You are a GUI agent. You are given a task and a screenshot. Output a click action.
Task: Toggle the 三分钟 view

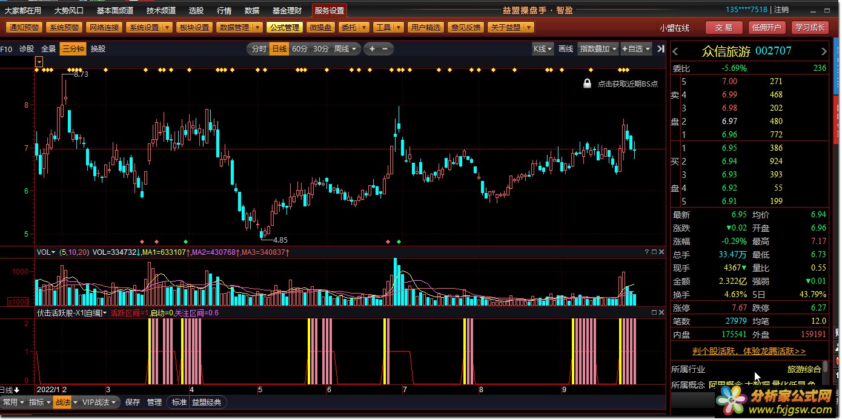pos(73,49)
